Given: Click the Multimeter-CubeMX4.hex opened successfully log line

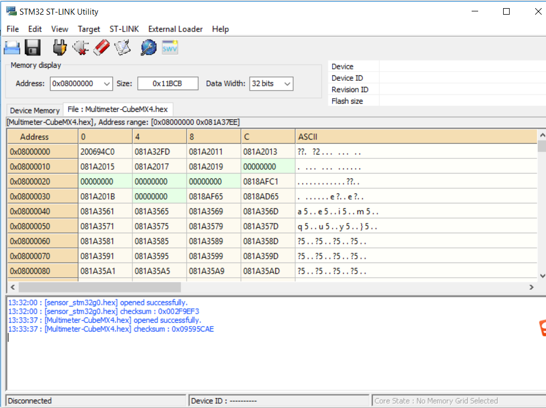Looking at the screenshot, I should click(x=104, y=320).
